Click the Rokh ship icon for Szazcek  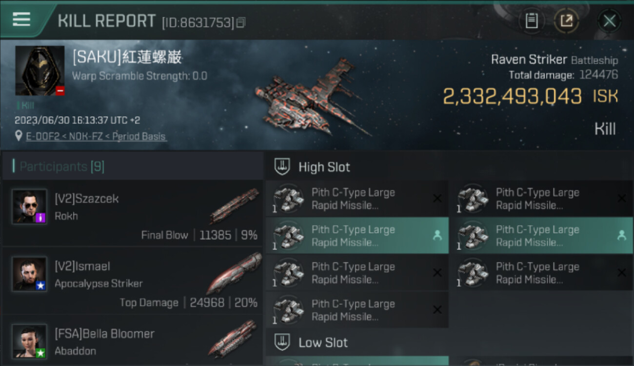coord(234,206)
